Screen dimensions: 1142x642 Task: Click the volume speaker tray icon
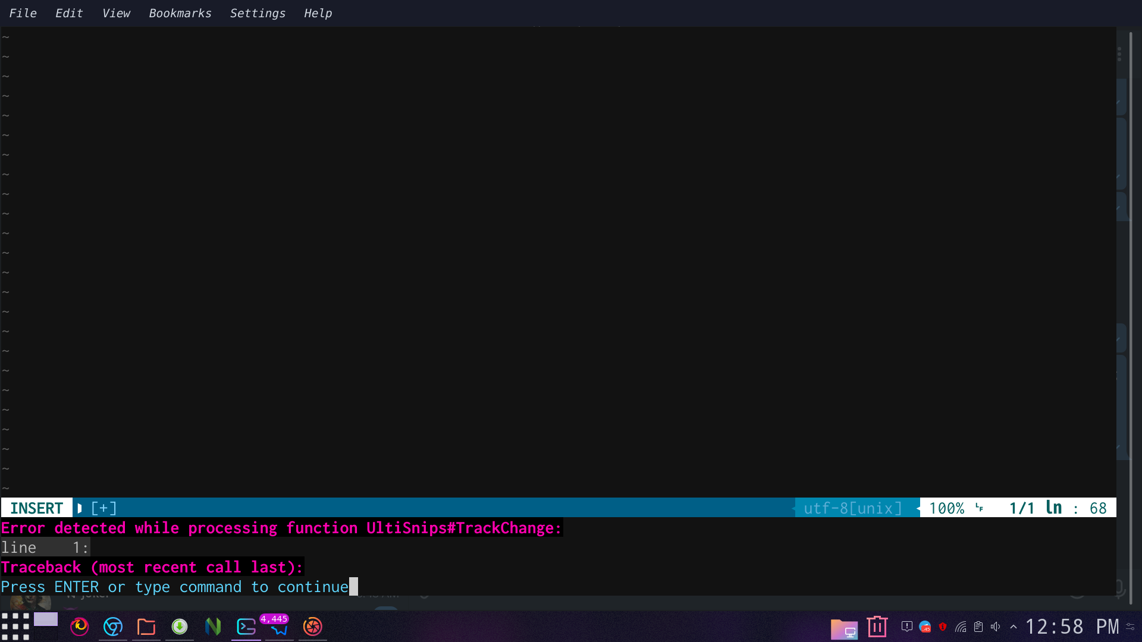[x=996, y=627]
